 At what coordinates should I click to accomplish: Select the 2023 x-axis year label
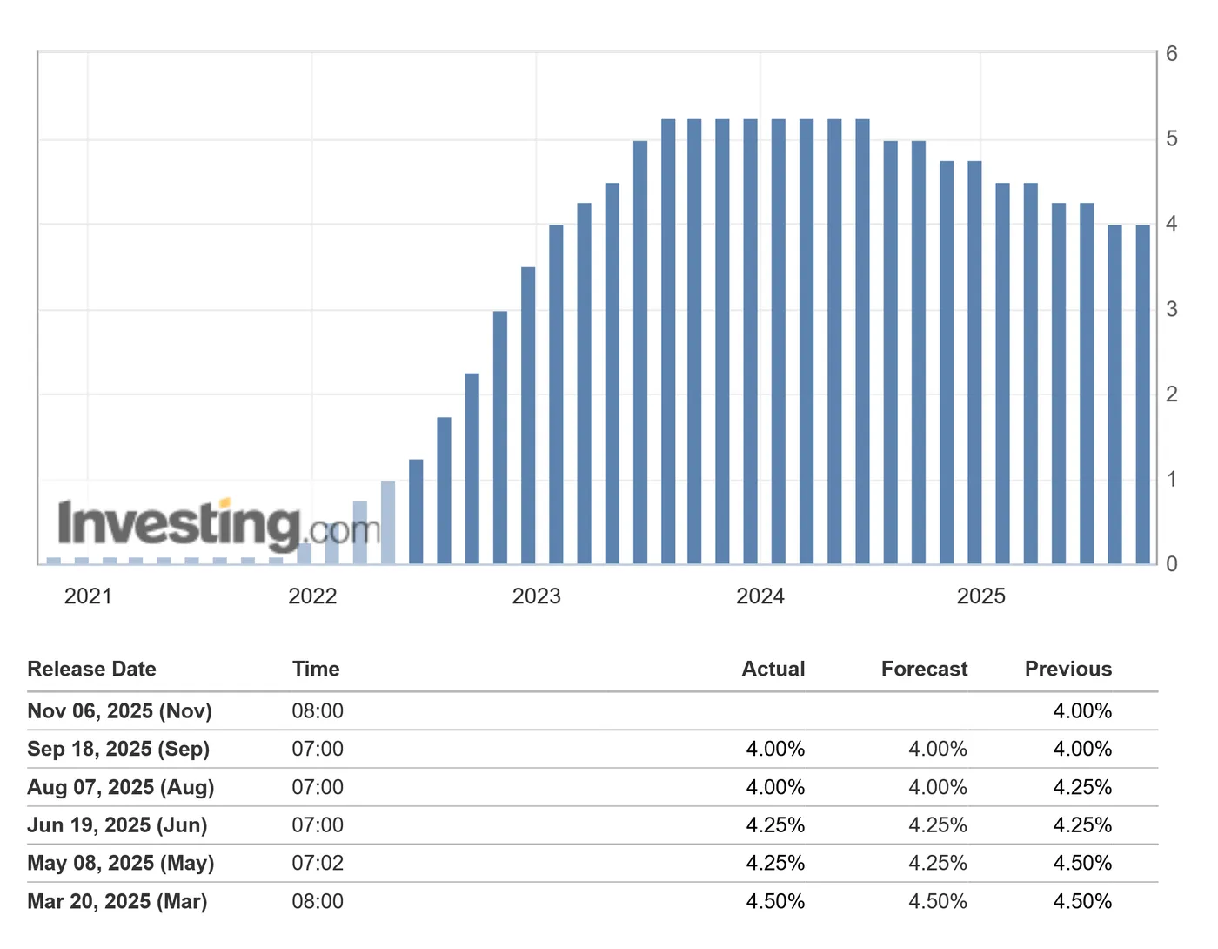(x=536, y=596)
